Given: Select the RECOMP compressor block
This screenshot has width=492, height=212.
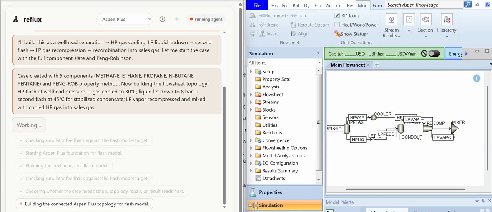Looking at the screenshot, I should pyautogui.click(x=427, y=128).
